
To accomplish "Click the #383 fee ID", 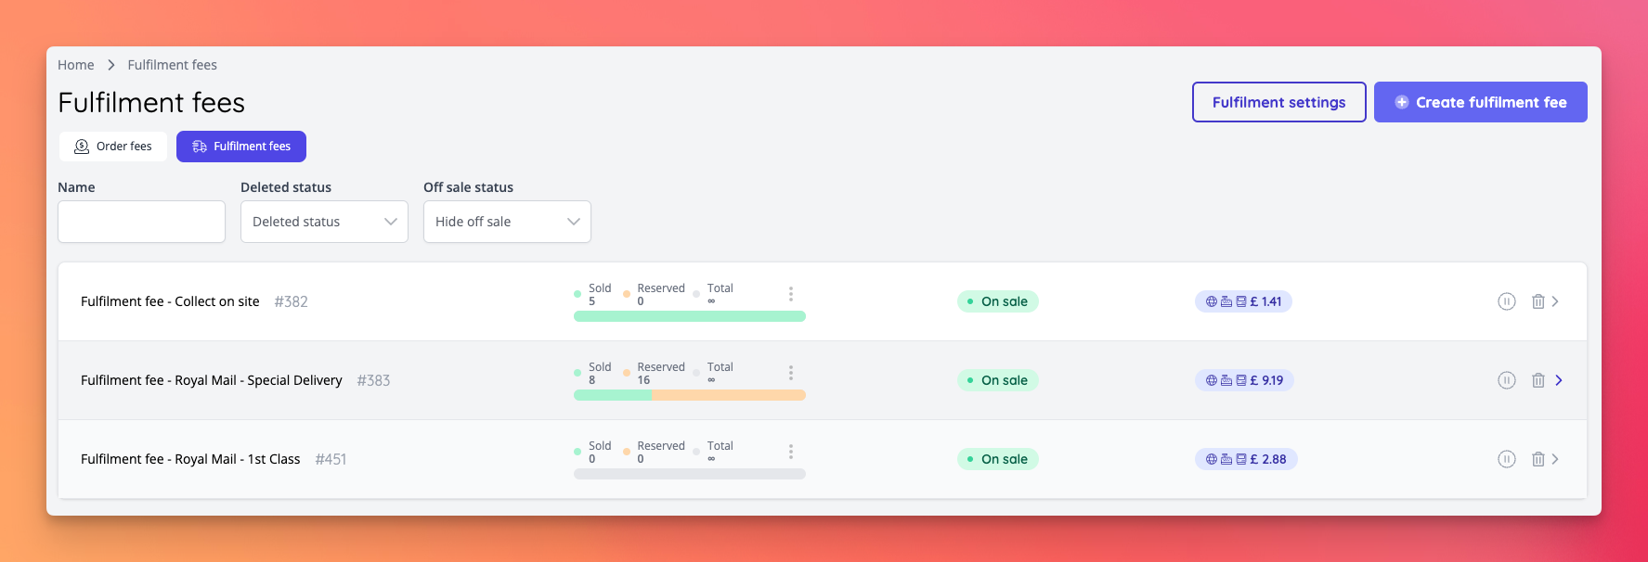I will [373, 380].
